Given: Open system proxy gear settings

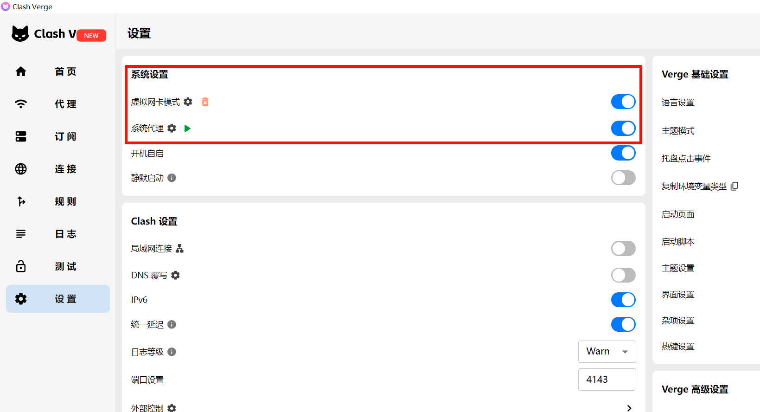Looking at the screenshot, I should click(172, 128).
